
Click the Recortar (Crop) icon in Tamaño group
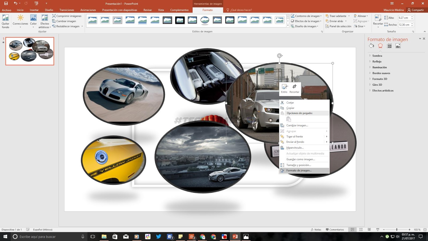378,19
